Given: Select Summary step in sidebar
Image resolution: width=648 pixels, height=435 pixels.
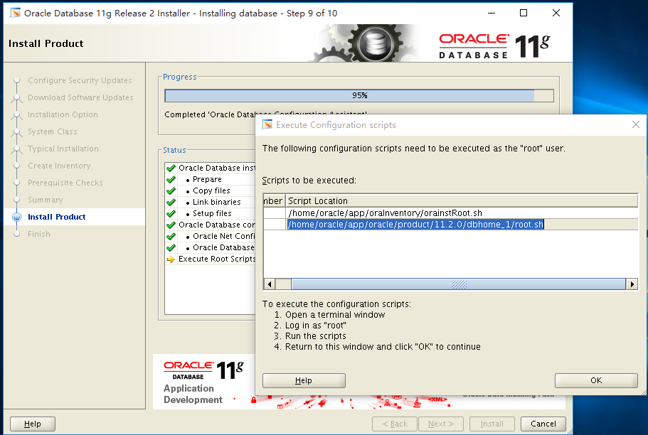Looking at the screenshot, I should click(46, 200).
